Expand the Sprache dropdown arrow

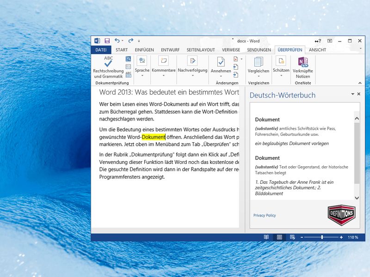[142, 76]
